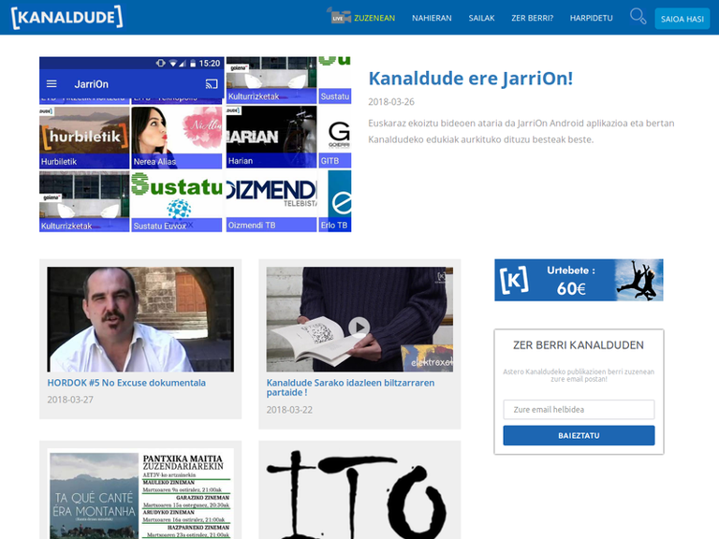
Task: Open the ITO calligraphy thumbnail
Action: point(359,494)
